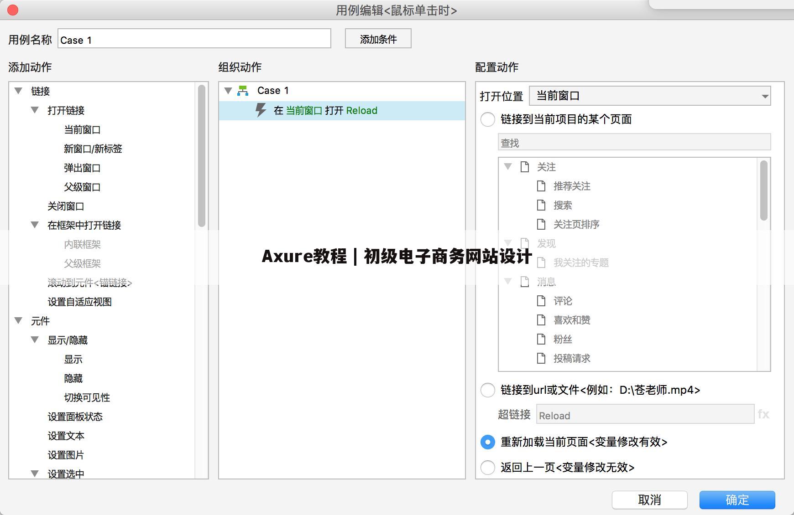
Task: Click the page icon beside 关注页排序
Action: (x=541, y=224)
